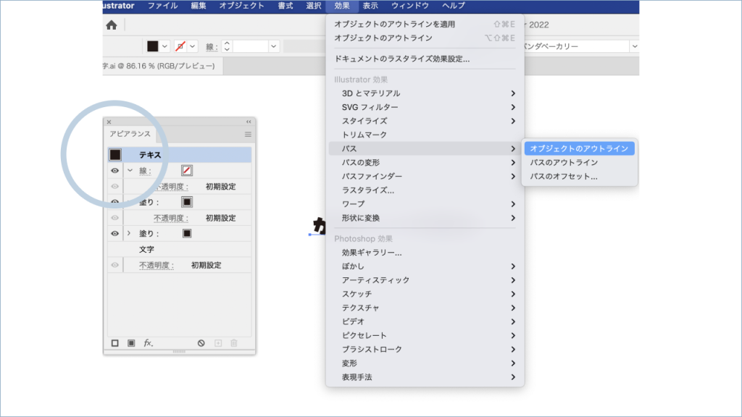Screen dimensions: 742x417
Task: Toggle eye icon of the first fill's 不透明度 row
Action: pos(115,218)
